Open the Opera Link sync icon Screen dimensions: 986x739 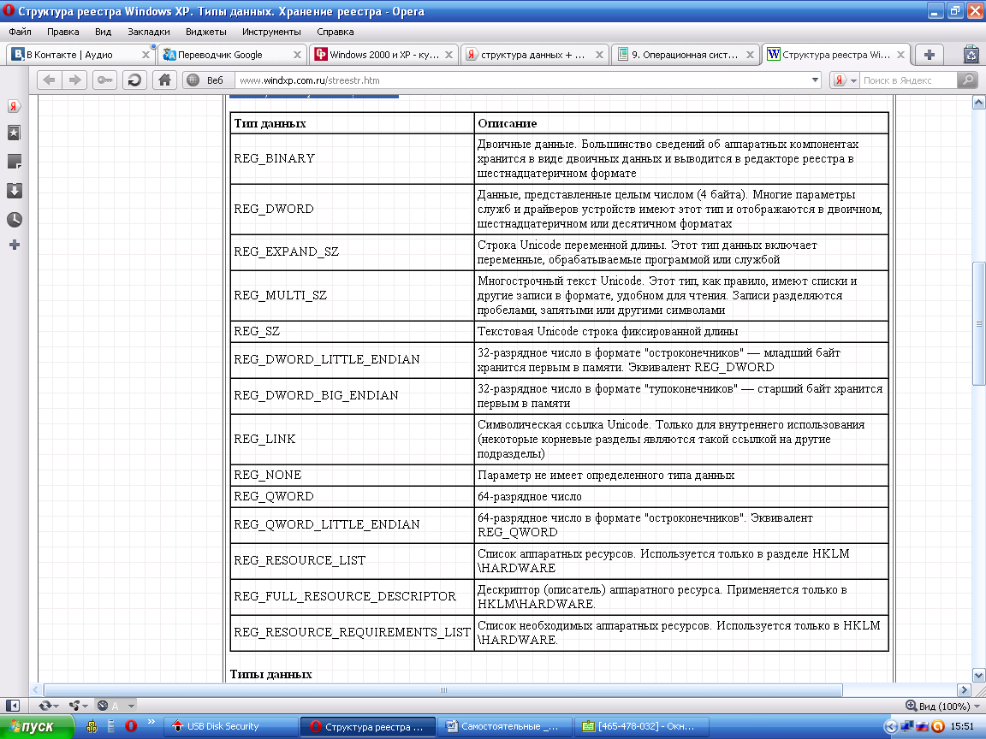(x=44, y=706)
